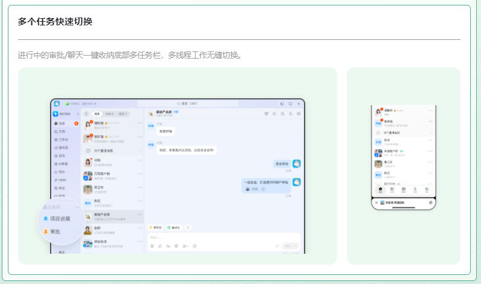Switch to the second chat list filter tab

click(x=109, y=114)
